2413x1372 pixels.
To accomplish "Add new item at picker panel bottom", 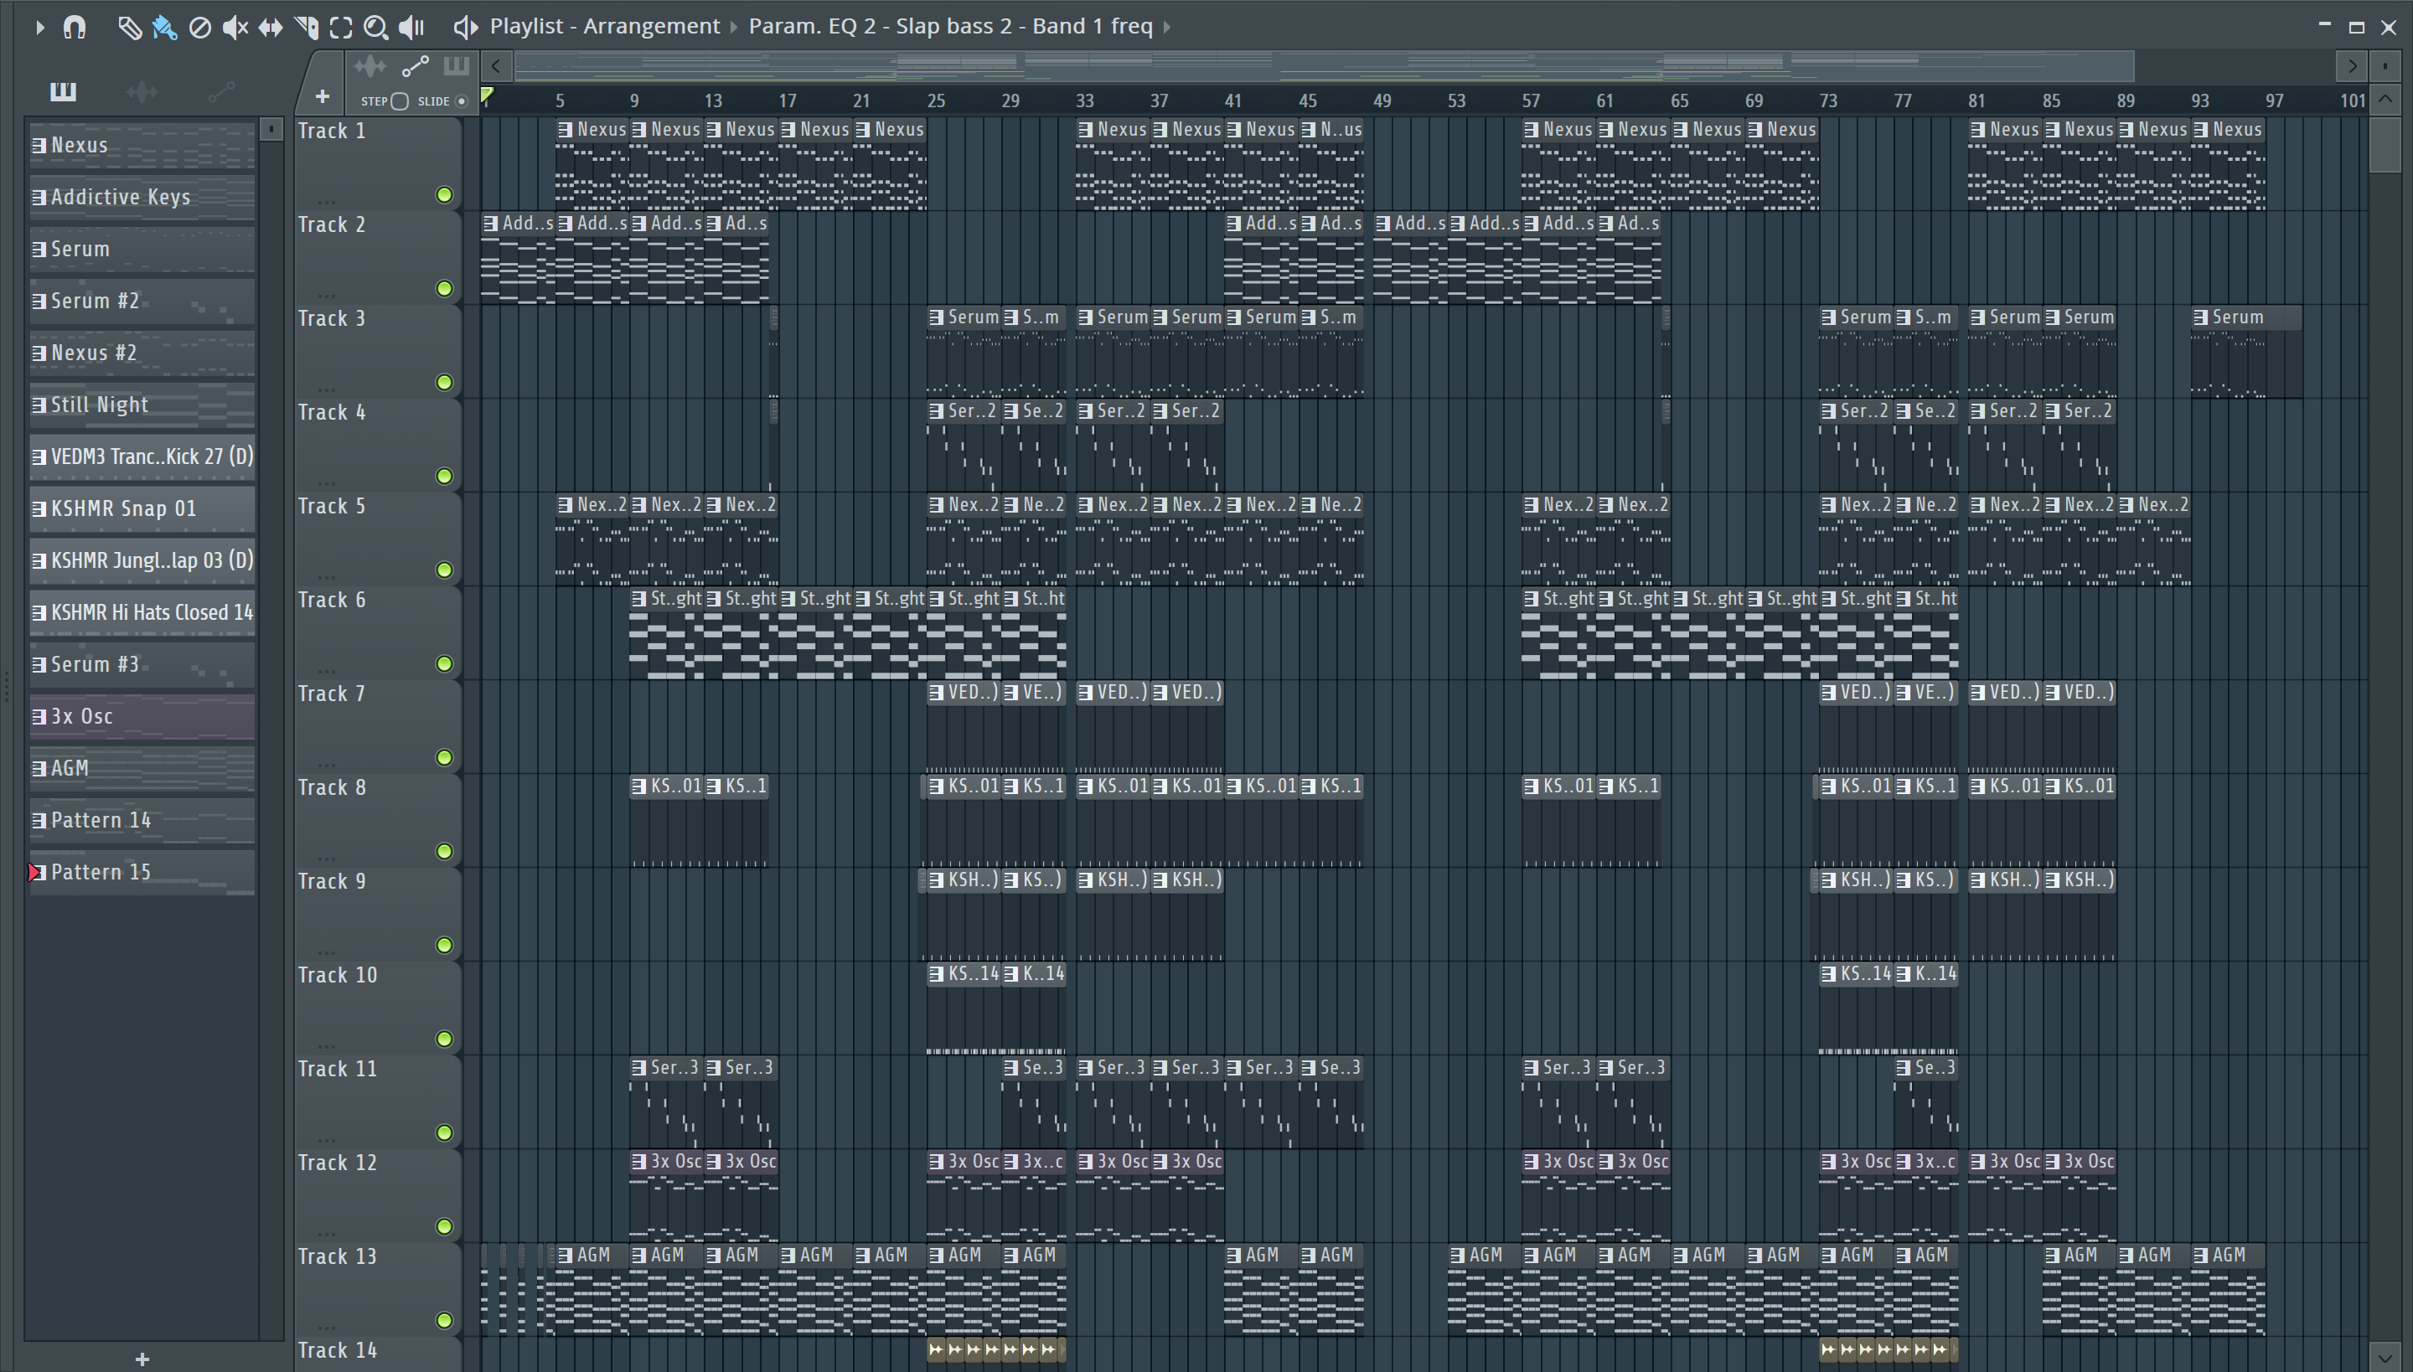I will point(142,1359).
